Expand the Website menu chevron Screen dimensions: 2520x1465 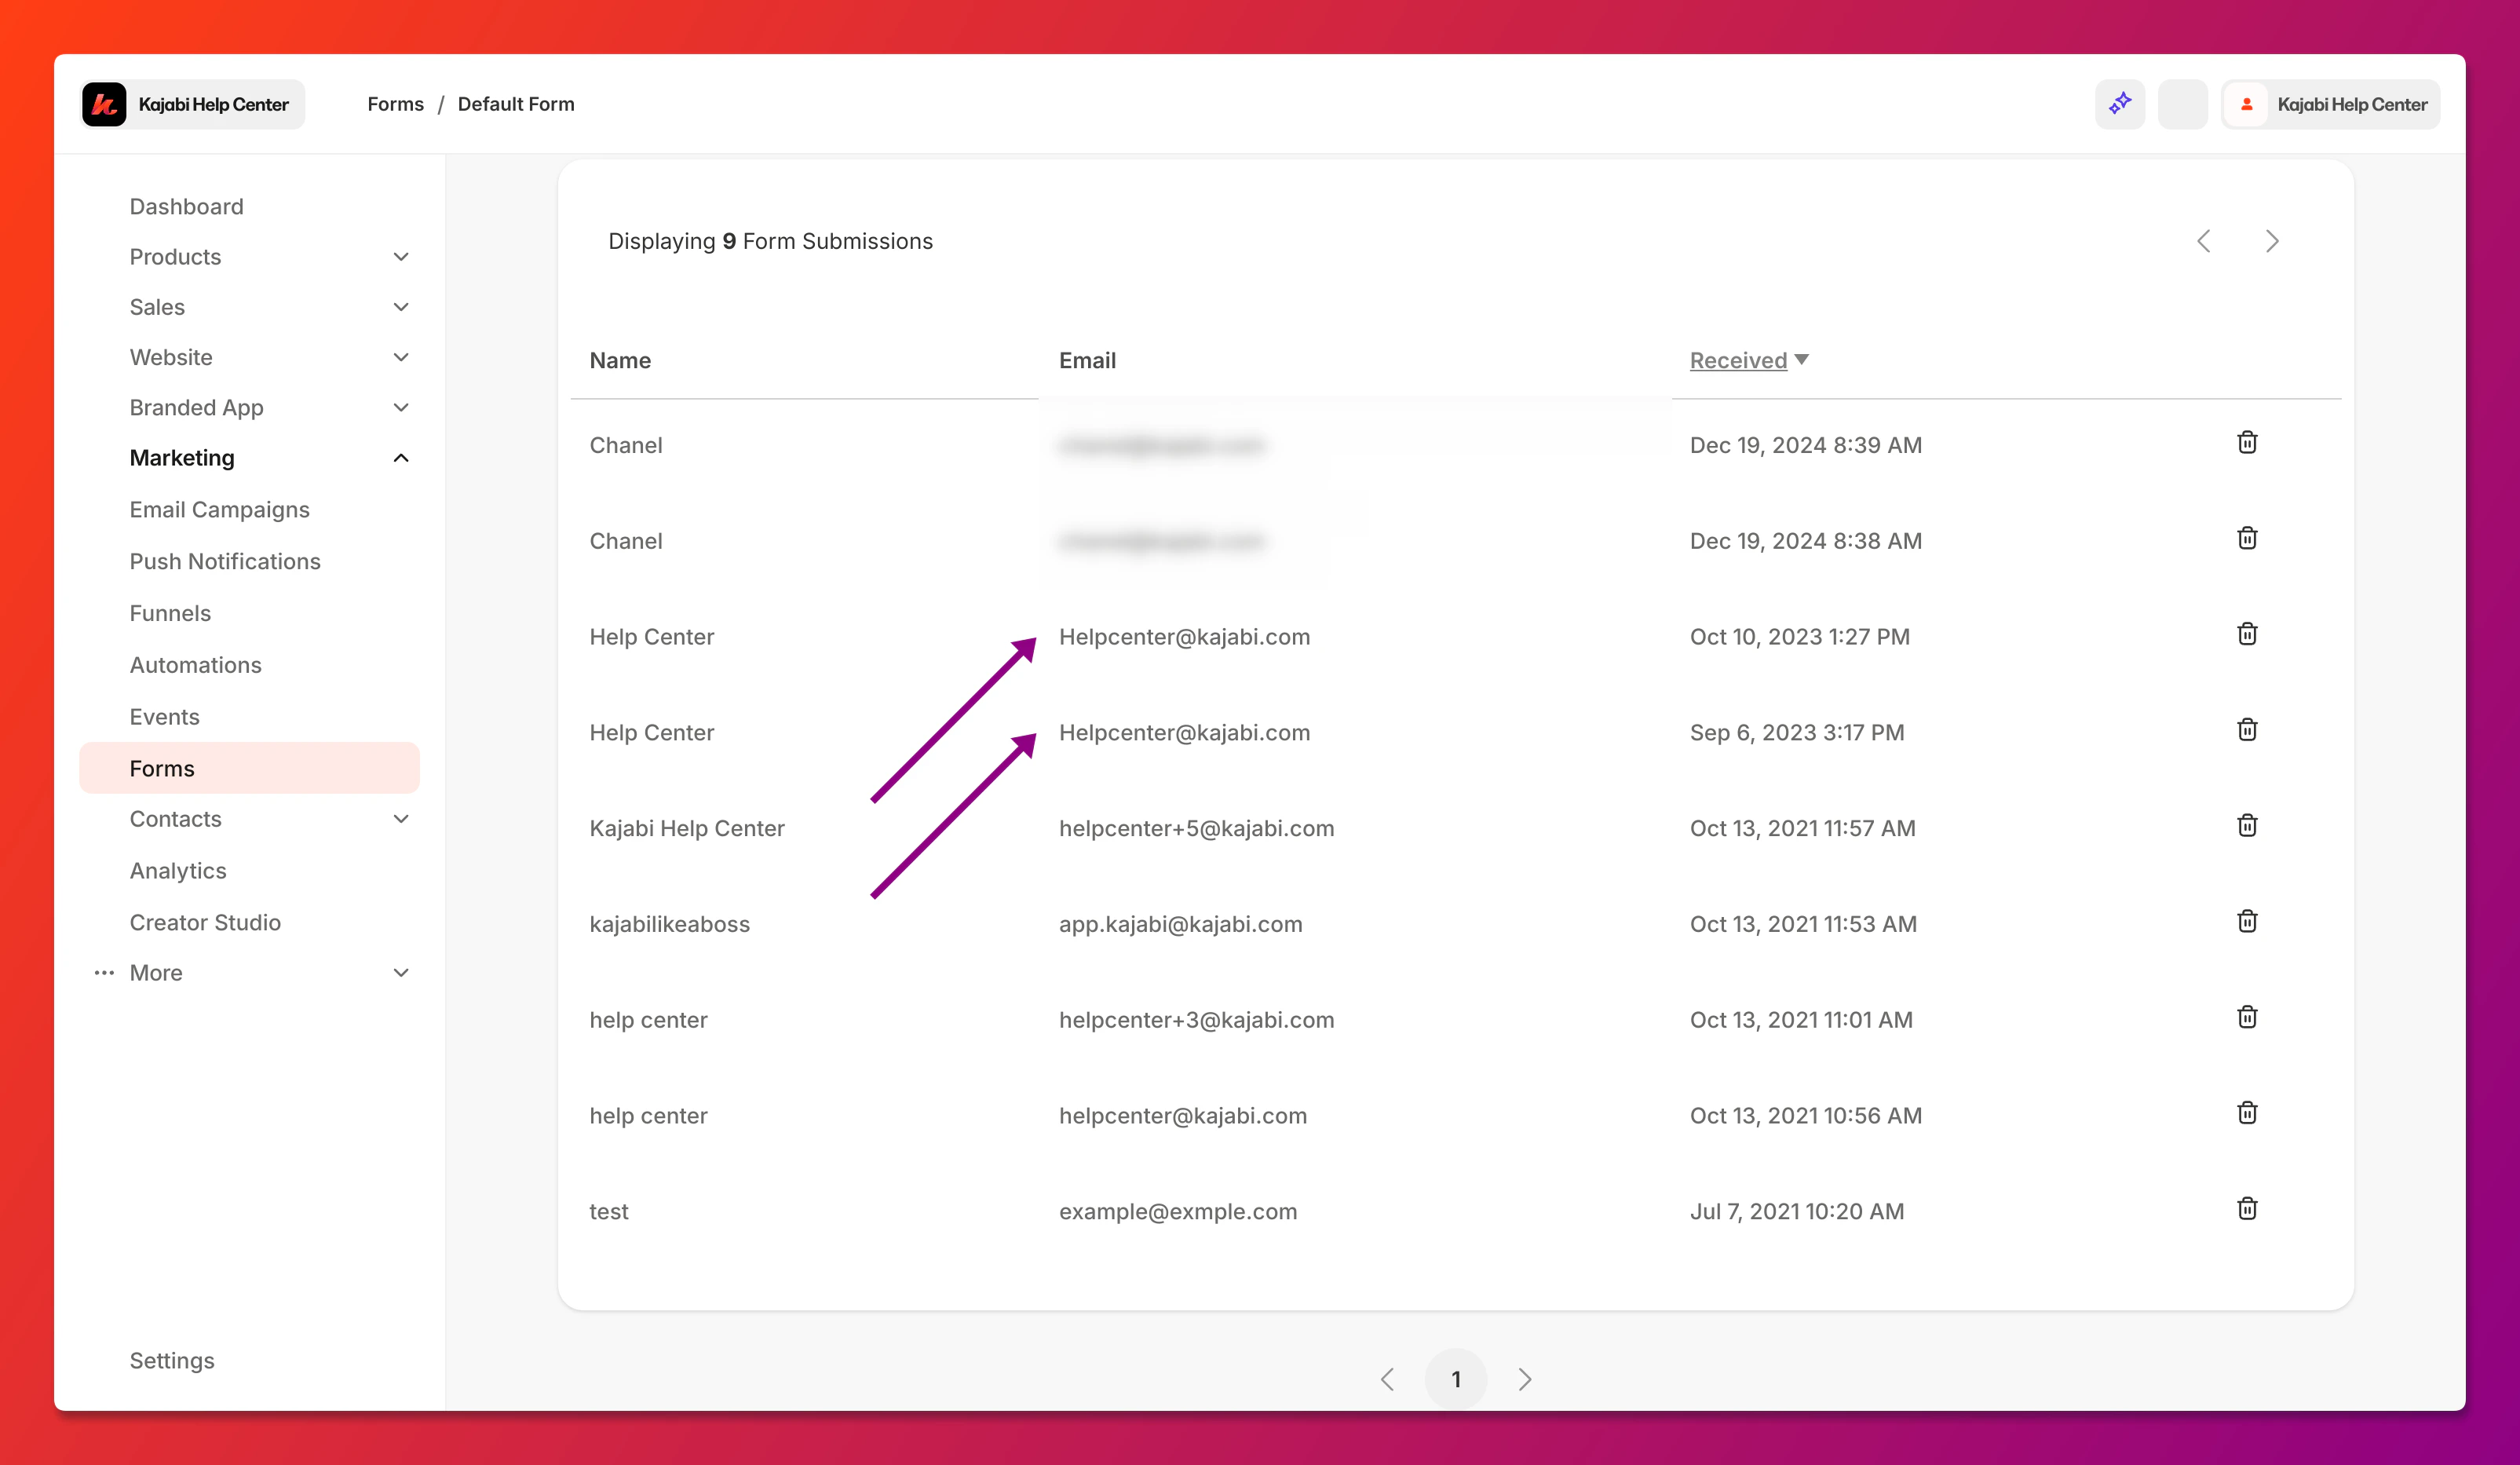coord(401,357)
